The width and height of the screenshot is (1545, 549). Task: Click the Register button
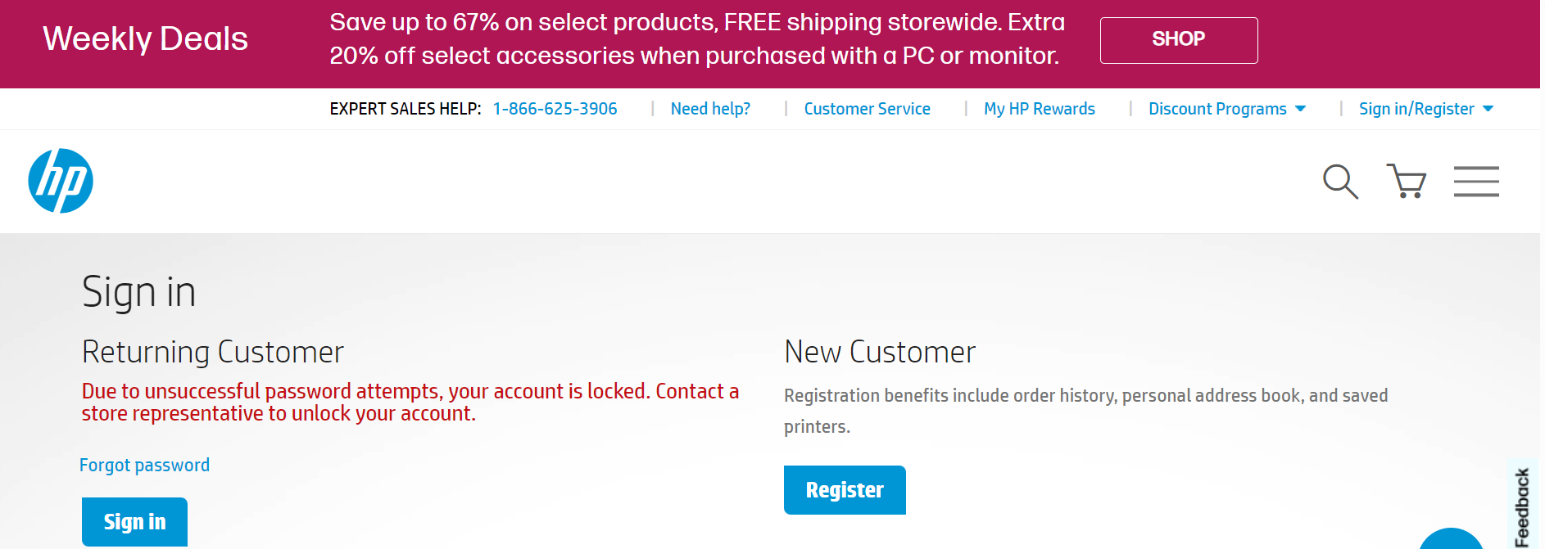tap(845, 489)
